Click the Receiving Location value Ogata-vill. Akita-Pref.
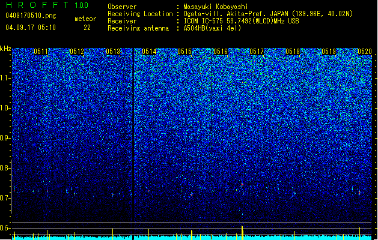378x240 pixels. 224,14
